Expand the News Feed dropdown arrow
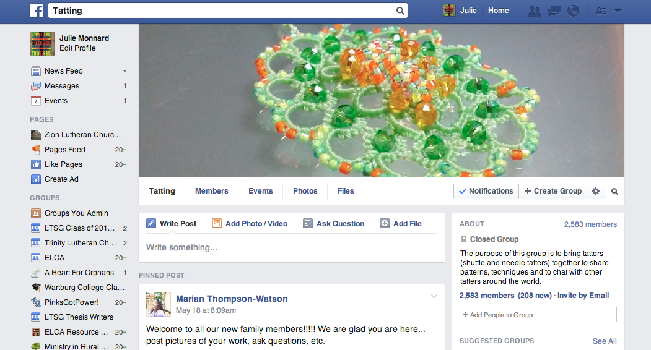Screen dimensions: 651x350 pos(125,71)
